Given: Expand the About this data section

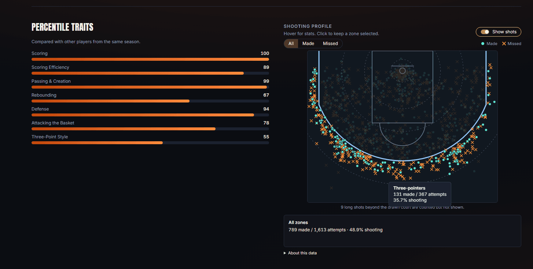Looking at the screenshot, I should point(300,253).
